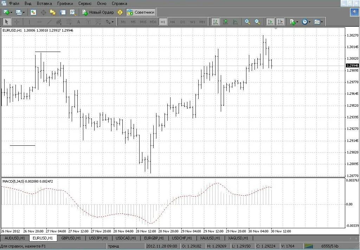The width and height of the screenshot is (360, 250).
Task: Select the Text Label 'T' tool
Action: pyautogui.click(x=88, y=22)
